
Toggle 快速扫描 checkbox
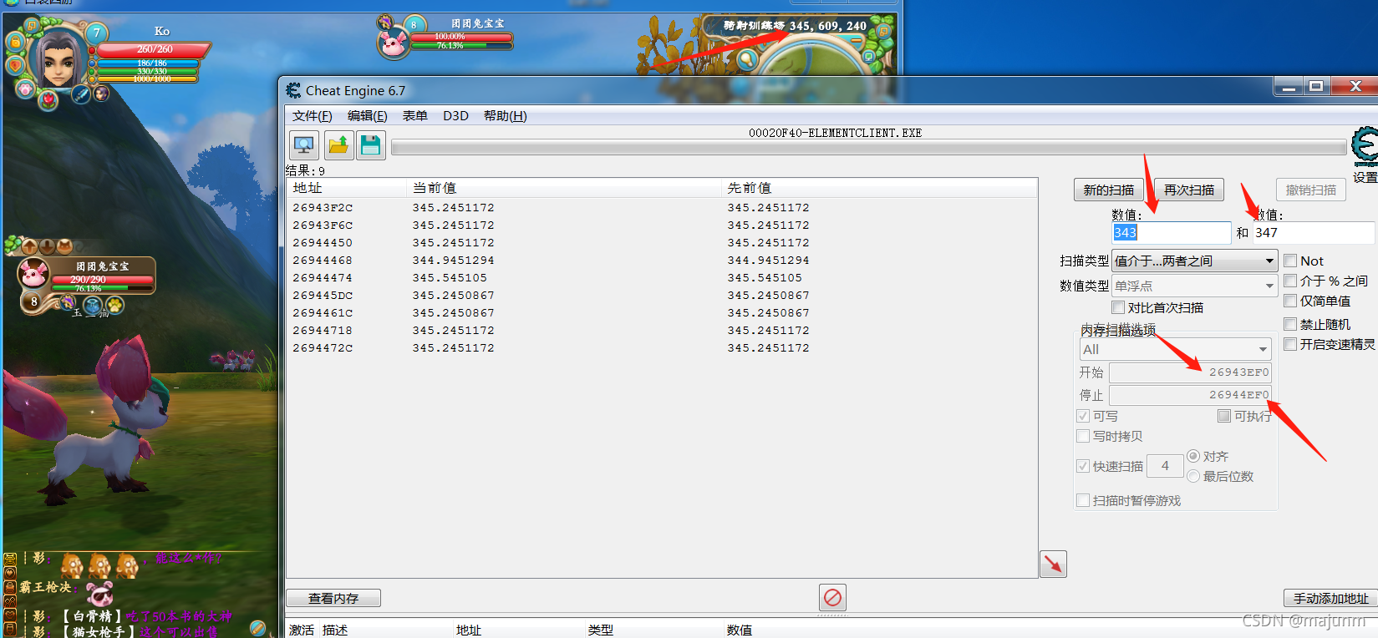tap(1083, 466)
